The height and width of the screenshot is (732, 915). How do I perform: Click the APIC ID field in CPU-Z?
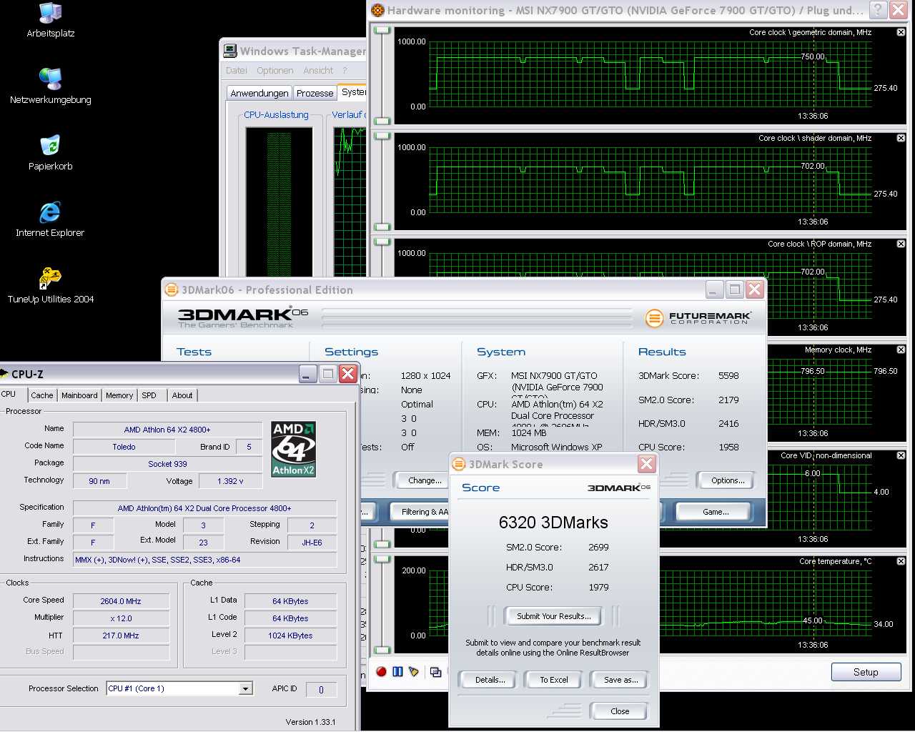tap(321, 689)
